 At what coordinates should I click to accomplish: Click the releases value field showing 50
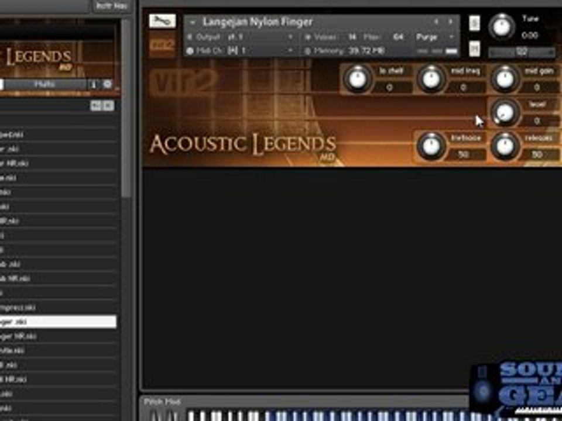coord(537,154)
